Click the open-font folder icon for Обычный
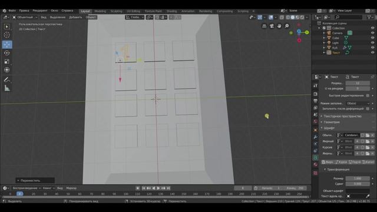 tap(368, 135)
